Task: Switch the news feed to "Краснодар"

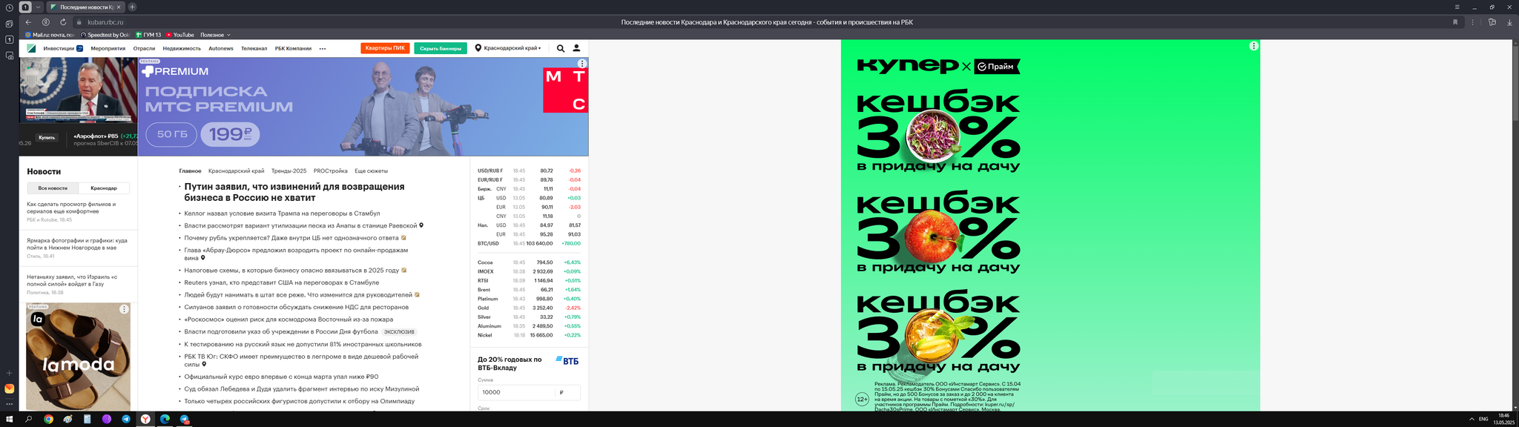Action: click(x=104, y=188)
